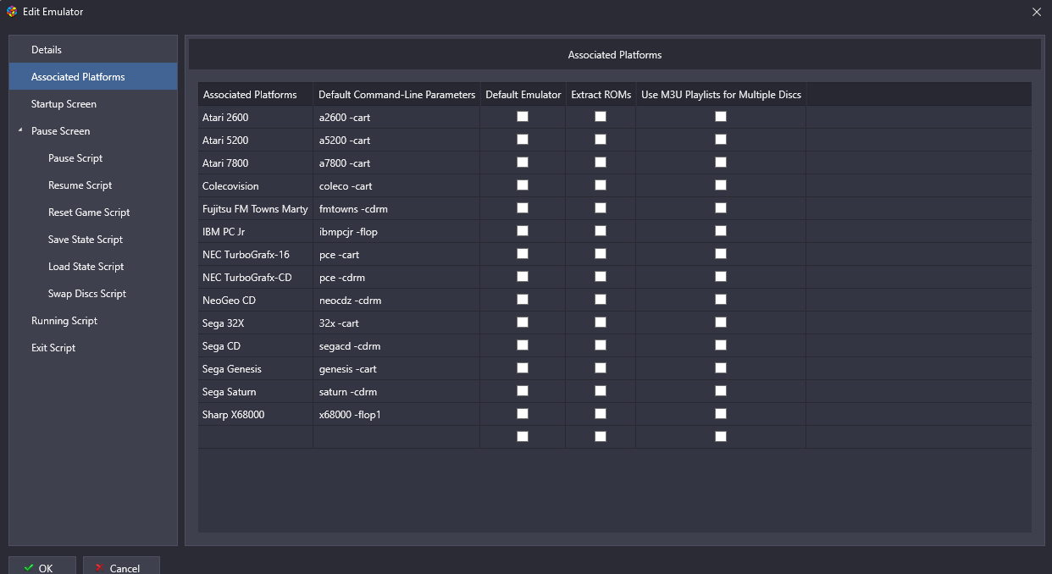This screenshot has height=574, width=1052.
Task: Select the NEC TurboGrafx-16 platform cell
Action: 256,255
